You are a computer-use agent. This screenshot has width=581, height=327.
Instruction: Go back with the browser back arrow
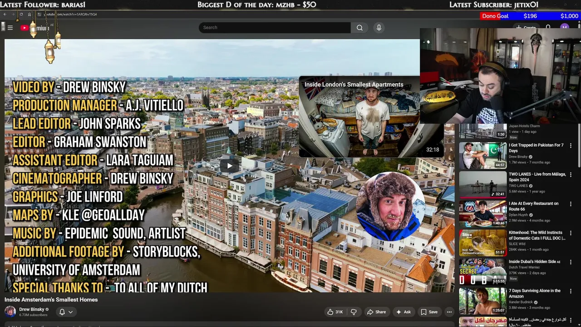click(5, 14)
